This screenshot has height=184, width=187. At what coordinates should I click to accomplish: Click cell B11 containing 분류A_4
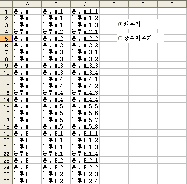pyautogui.click(x=56, y=79)
